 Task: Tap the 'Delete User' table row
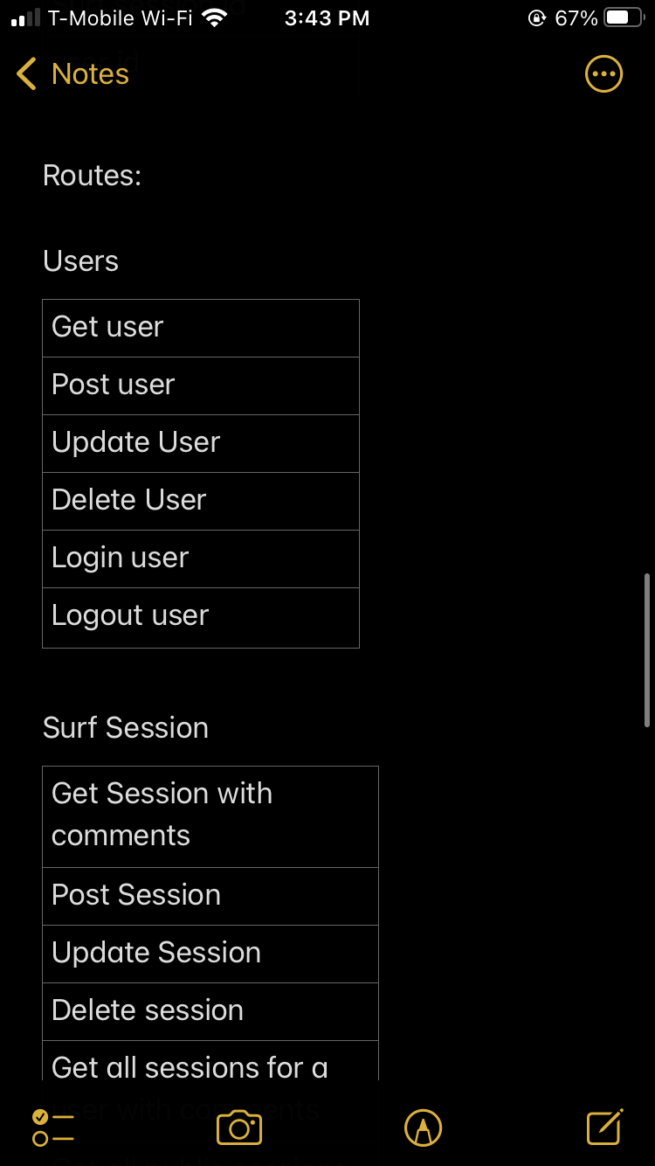coord(201,501)
